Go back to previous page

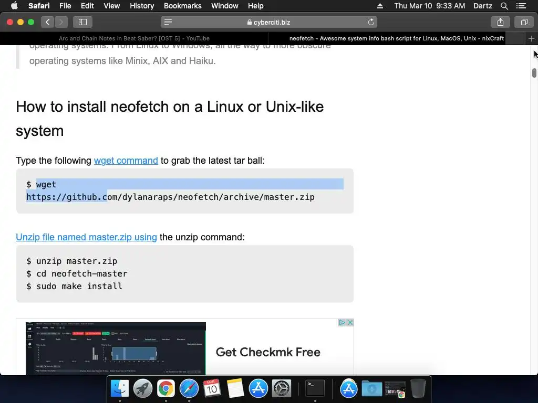pyautogui.click(x=48, y=22)
